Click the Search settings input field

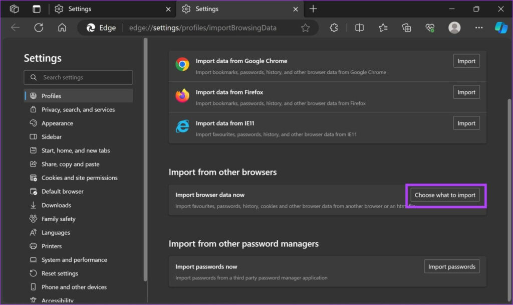(x=83, y=77)
